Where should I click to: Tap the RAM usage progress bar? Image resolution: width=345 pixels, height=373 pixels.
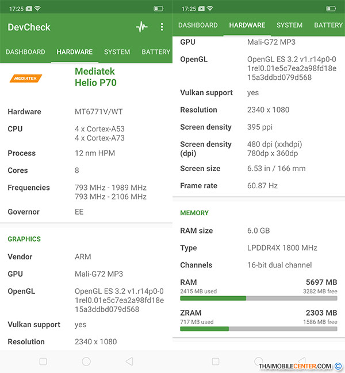258,298
